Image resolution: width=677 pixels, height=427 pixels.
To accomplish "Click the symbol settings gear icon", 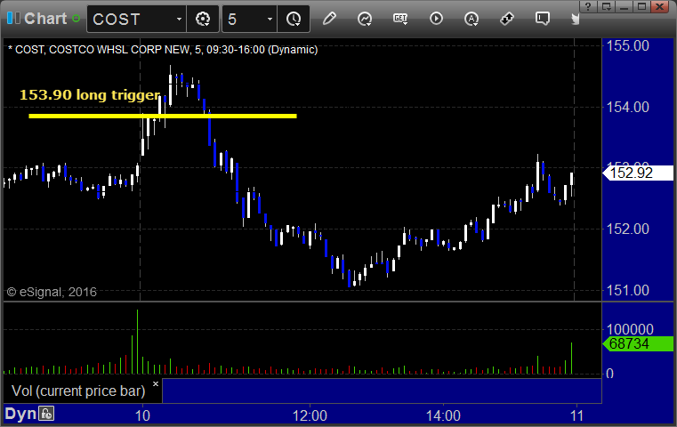I will click(x=203, y=19).
